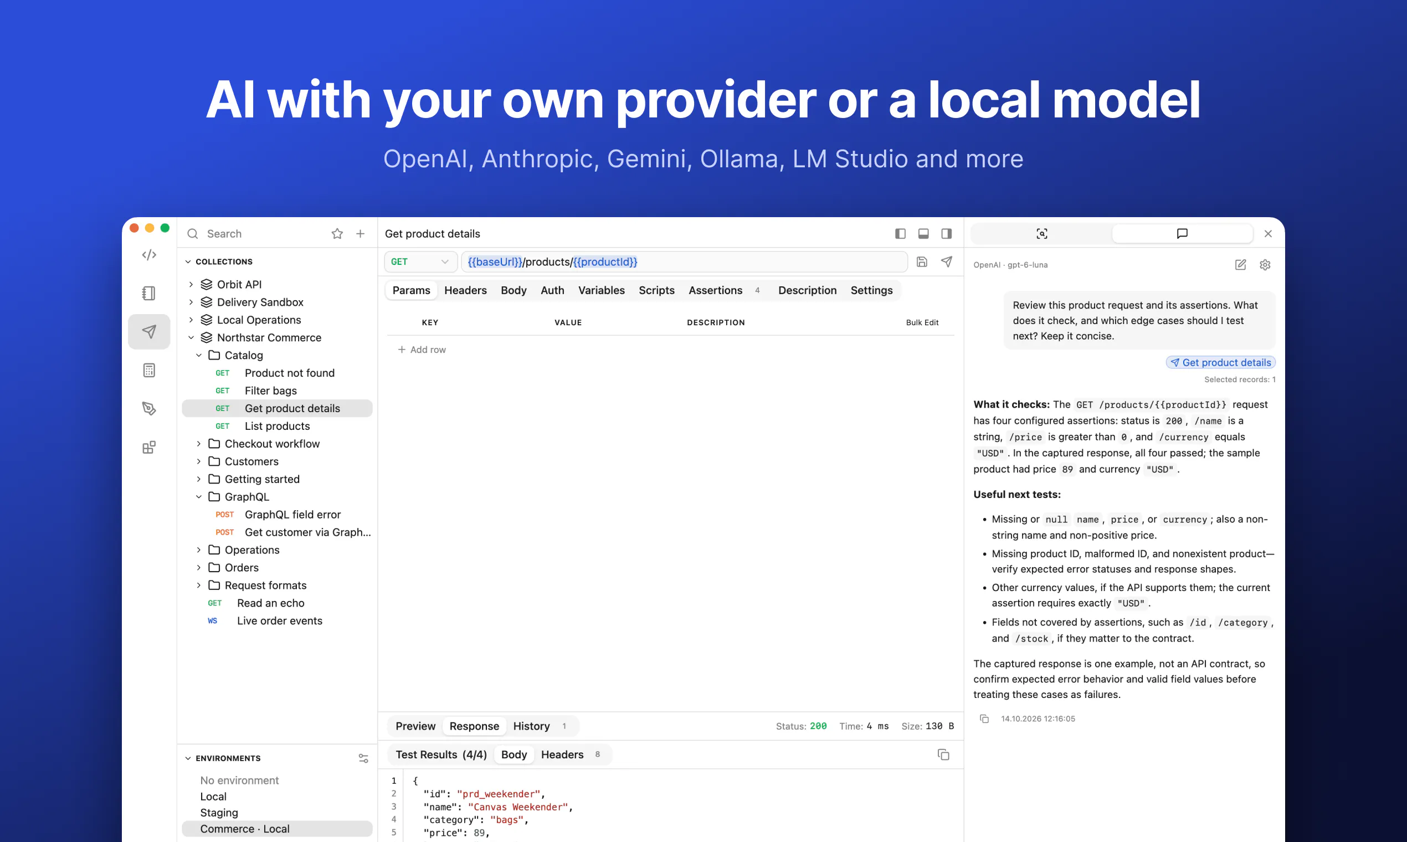Collapse the ENVIRONMENTS section

[x=188, y=758]
